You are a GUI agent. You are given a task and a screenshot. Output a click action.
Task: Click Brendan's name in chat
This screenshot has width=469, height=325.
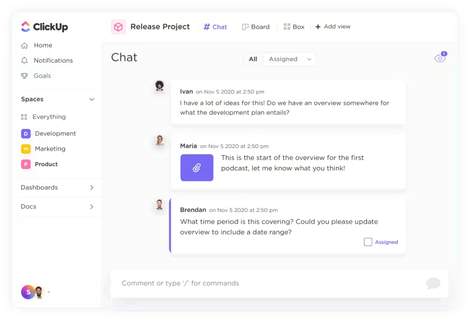(193, 210)
